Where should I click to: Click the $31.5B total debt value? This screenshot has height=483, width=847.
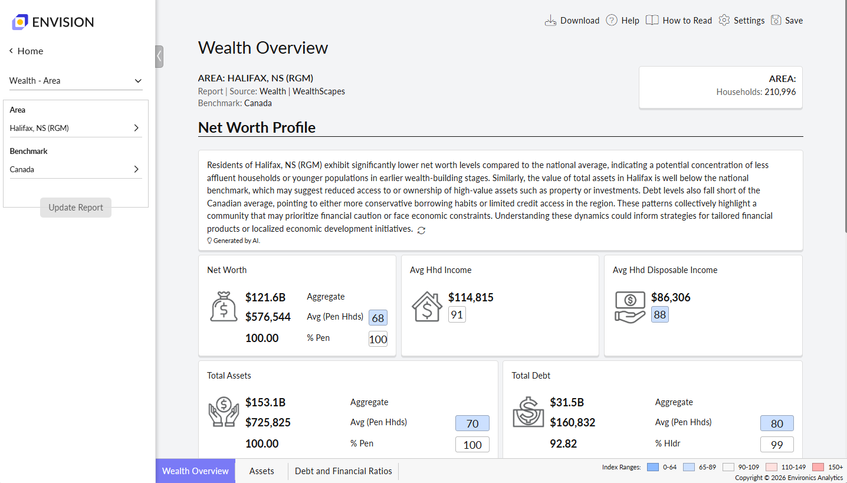coord(567,402)
